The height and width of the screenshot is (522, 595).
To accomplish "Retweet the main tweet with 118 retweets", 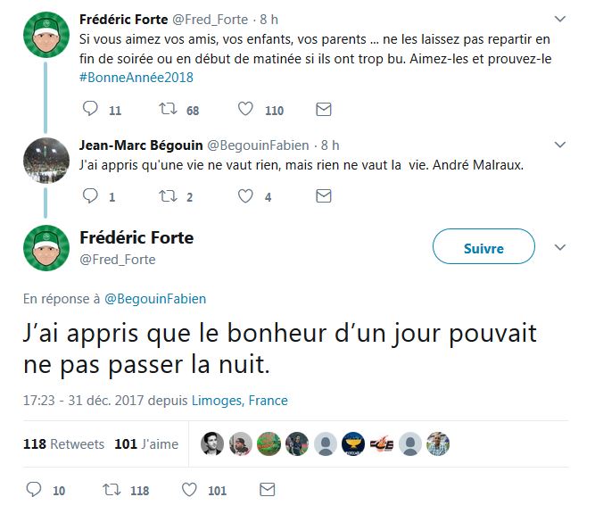I will click(112, 490).
